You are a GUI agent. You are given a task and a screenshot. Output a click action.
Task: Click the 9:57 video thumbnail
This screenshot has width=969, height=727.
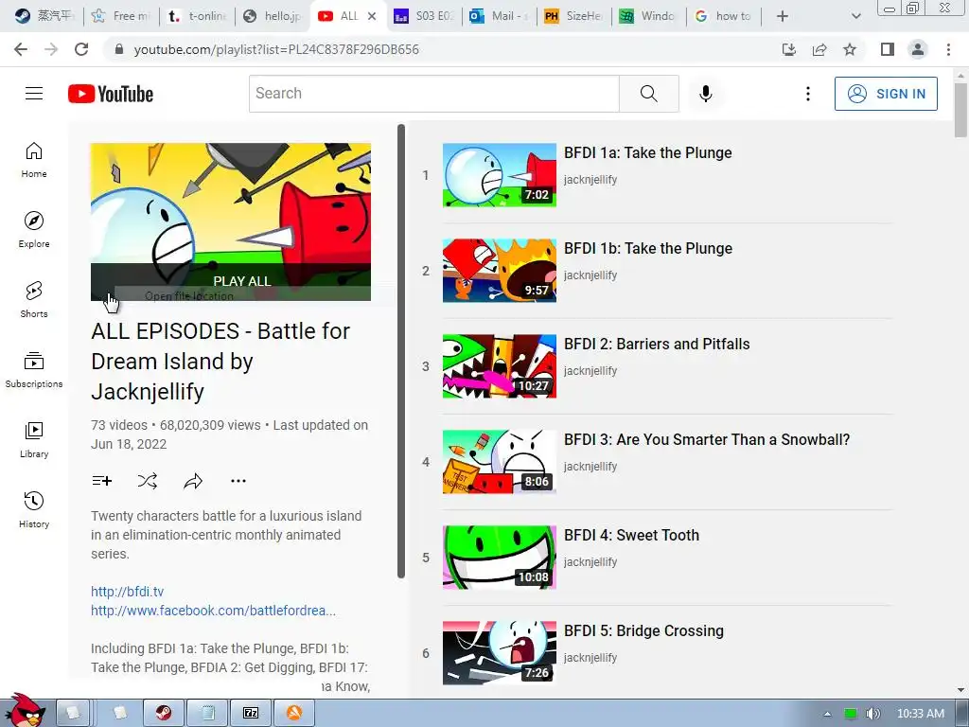500,271
